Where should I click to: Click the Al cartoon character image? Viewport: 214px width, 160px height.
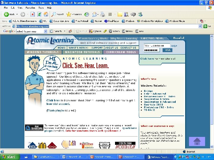pos(35,81)
